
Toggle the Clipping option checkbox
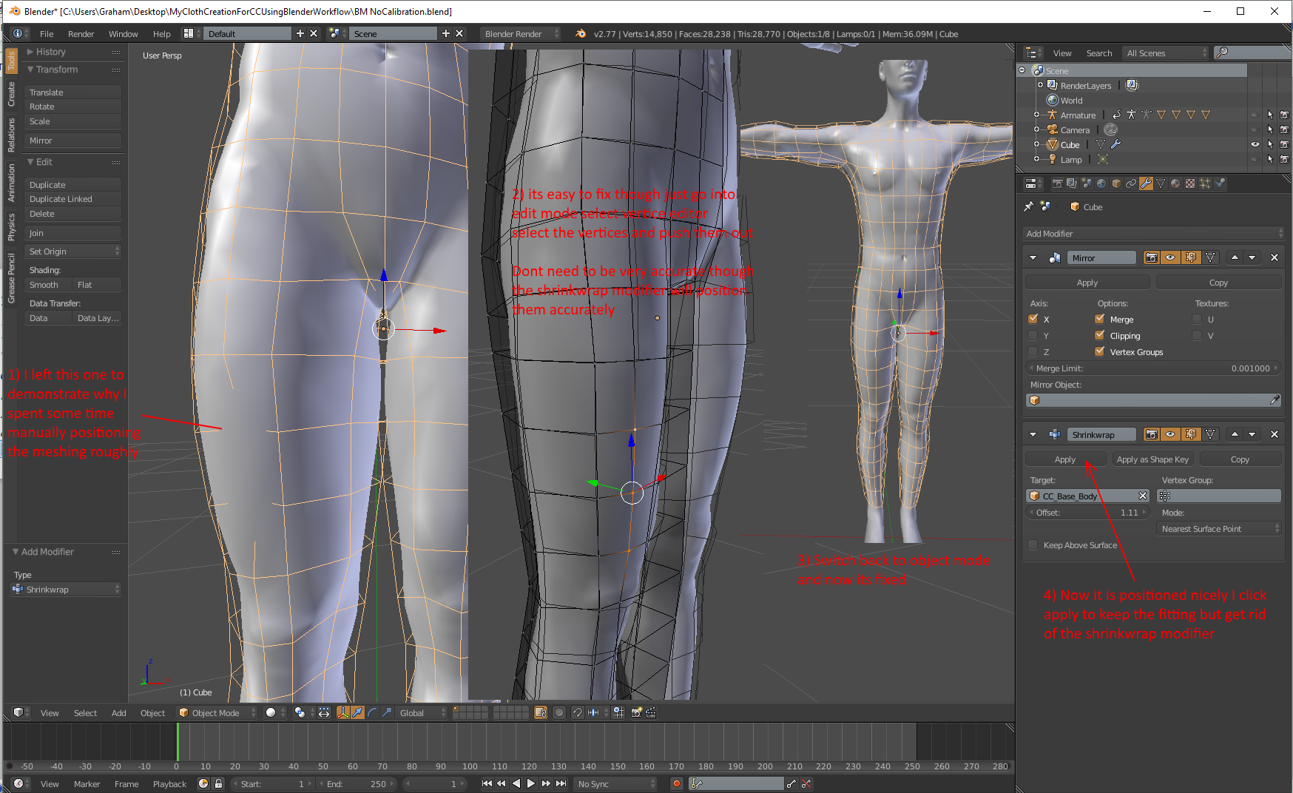(x=1099, y=335)
